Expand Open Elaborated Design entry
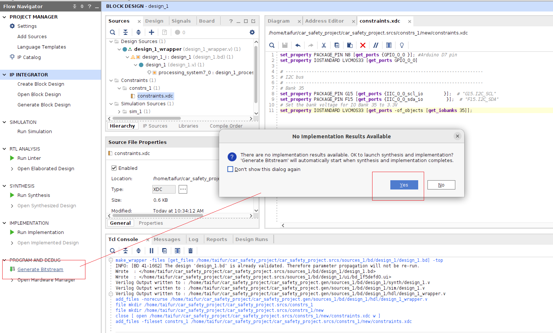The image size is (553, 333). click(12, 169)
